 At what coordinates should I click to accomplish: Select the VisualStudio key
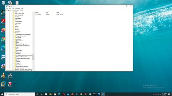[18, 23]
